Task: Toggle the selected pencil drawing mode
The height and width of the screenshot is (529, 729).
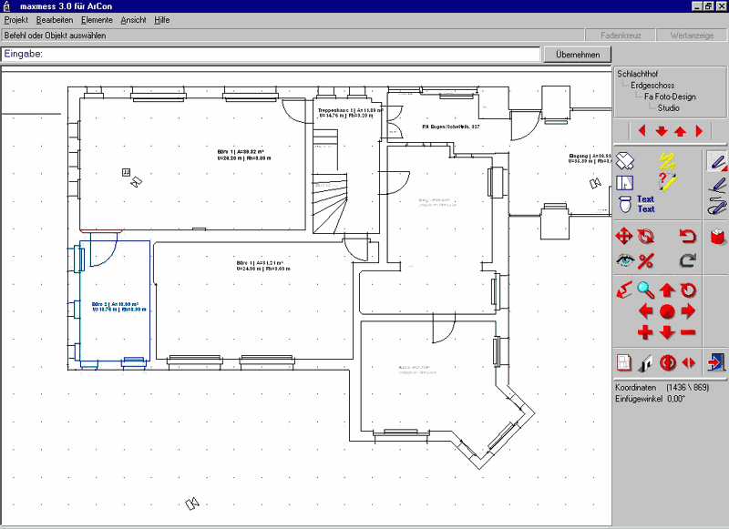Action: pos(717,163)
